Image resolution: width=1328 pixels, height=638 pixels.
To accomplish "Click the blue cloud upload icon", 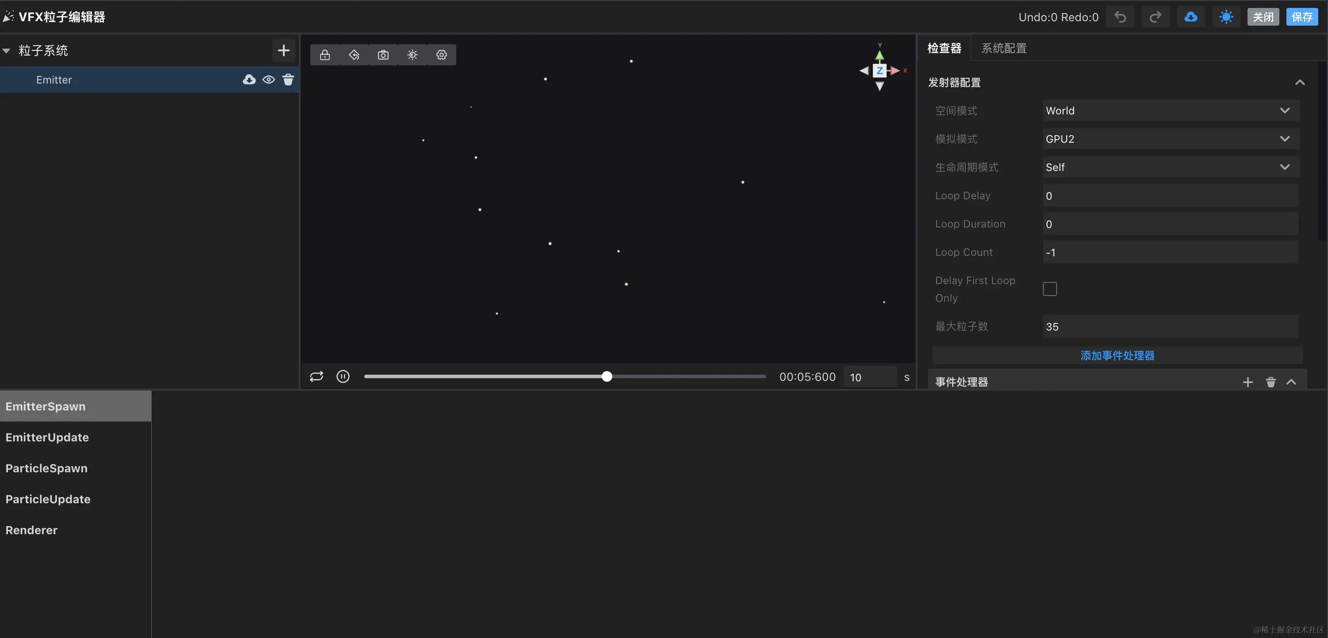I will pos(1191,17).
